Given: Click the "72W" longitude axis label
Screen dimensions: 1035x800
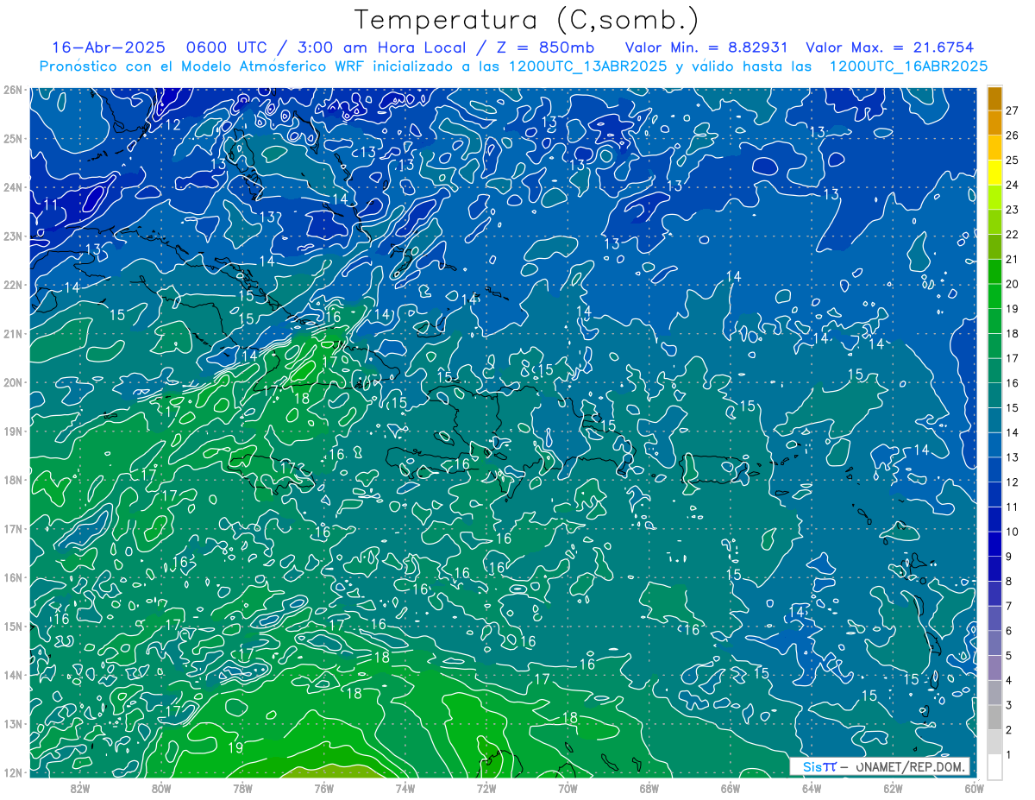Looking at the screenshot, I should coord(486,788).
